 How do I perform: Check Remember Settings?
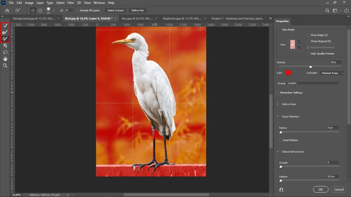pyautogui.click(x=278, y=93)
